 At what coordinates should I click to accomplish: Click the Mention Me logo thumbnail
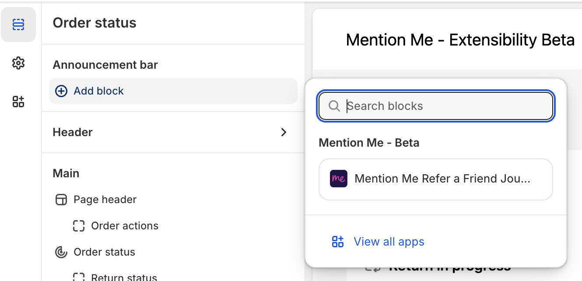pyautogui.click(x=338, y=179)
